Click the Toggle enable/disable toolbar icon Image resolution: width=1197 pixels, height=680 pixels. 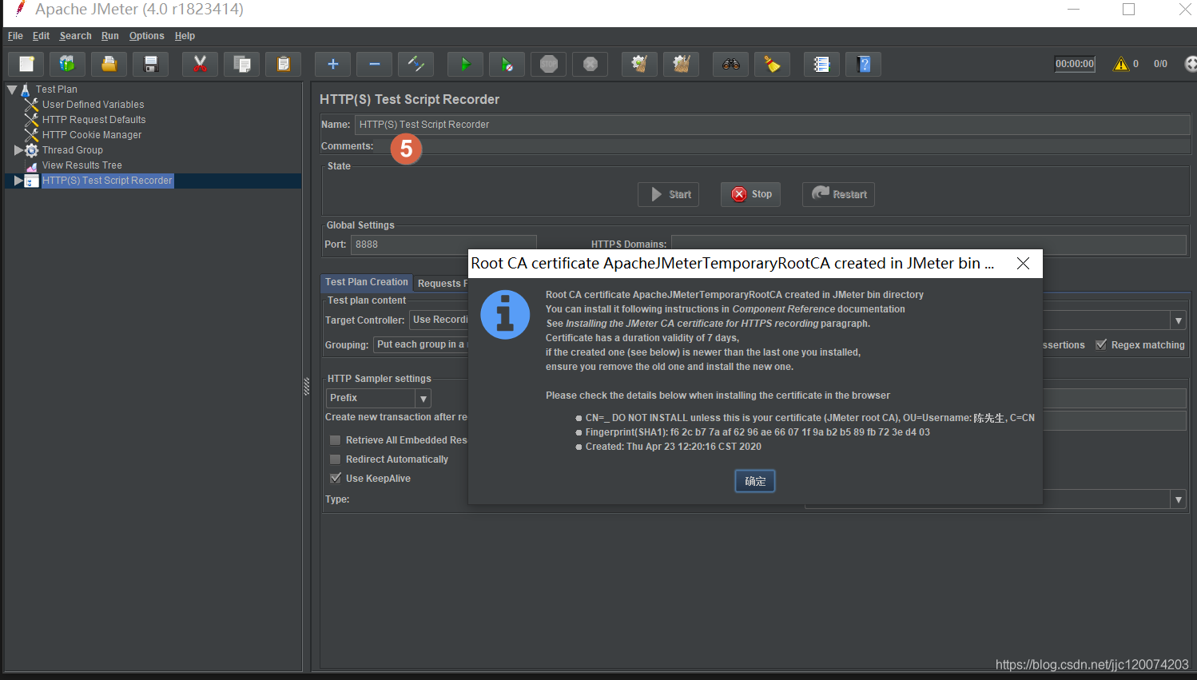(x=416, y=64)
